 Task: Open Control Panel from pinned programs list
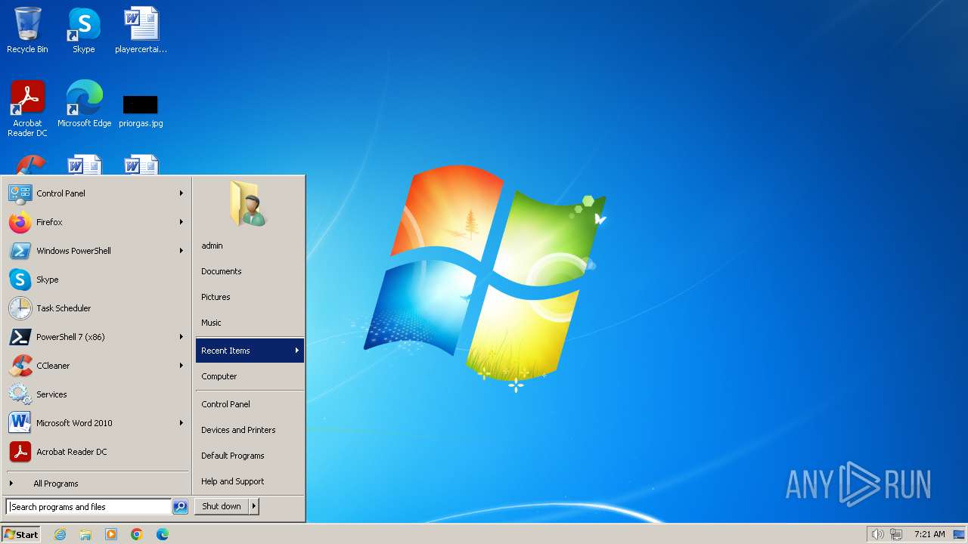tap(97, 193)
